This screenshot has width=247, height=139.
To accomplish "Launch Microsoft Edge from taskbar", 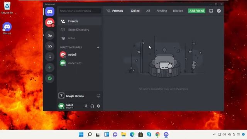I will point(132,134).
